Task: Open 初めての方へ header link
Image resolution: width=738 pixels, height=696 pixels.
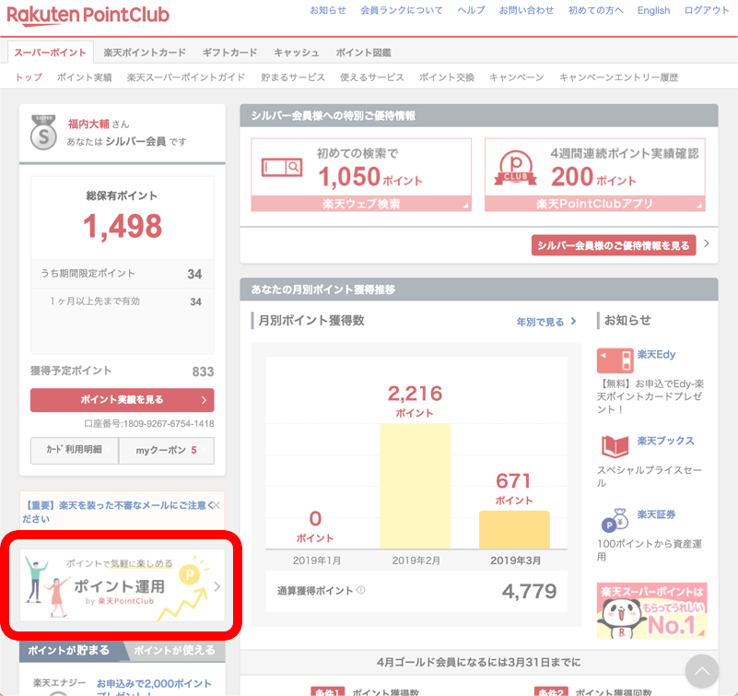Action: click(x=596, y=10)
